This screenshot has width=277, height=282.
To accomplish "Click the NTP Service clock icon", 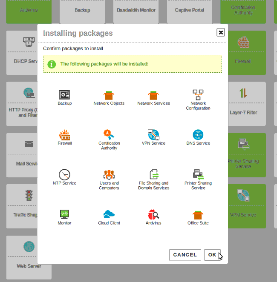I will click(65, 174).
